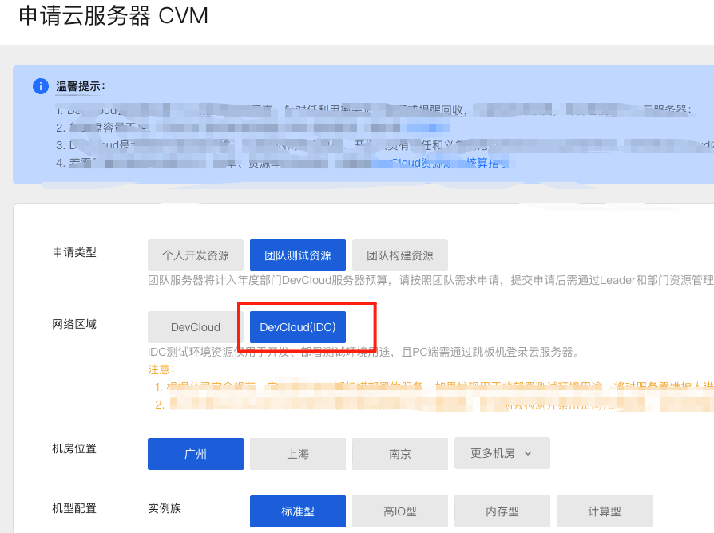This screenshot has height=533, width=714.
Task: Click the IDC测试环境资源 description line
Action: [364, 352]
